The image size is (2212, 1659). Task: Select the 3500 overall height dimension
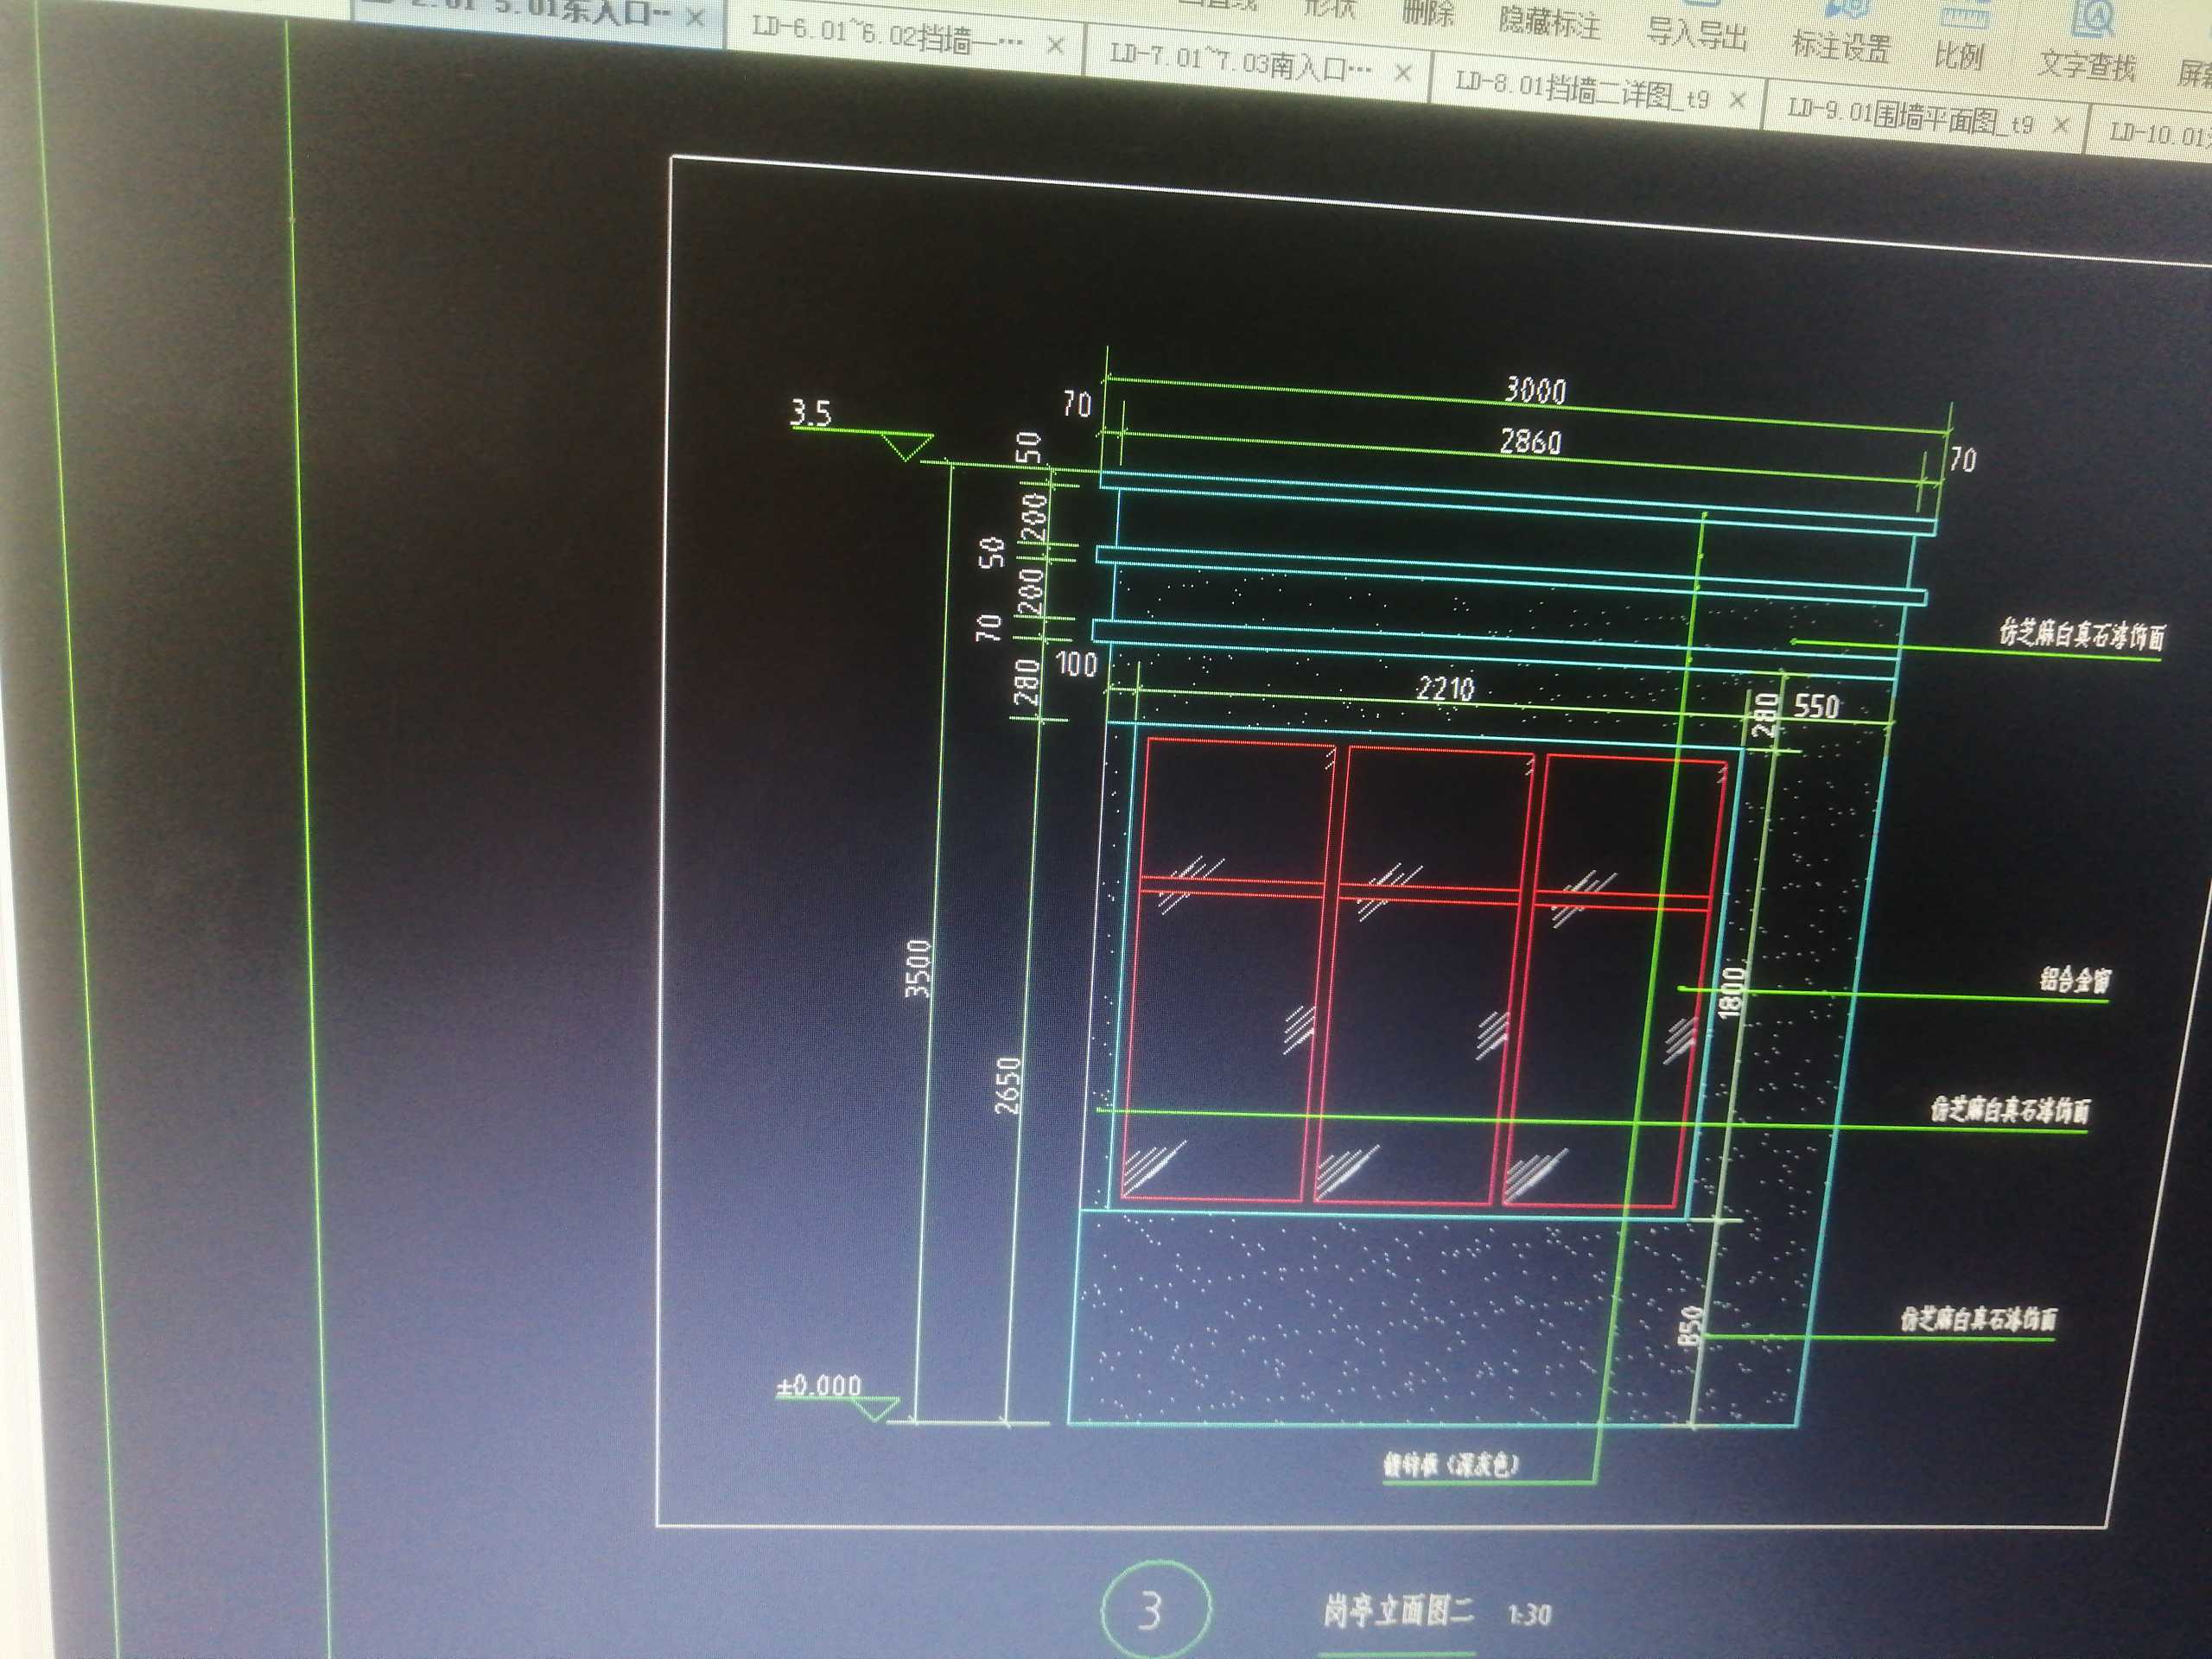[919, 968]
